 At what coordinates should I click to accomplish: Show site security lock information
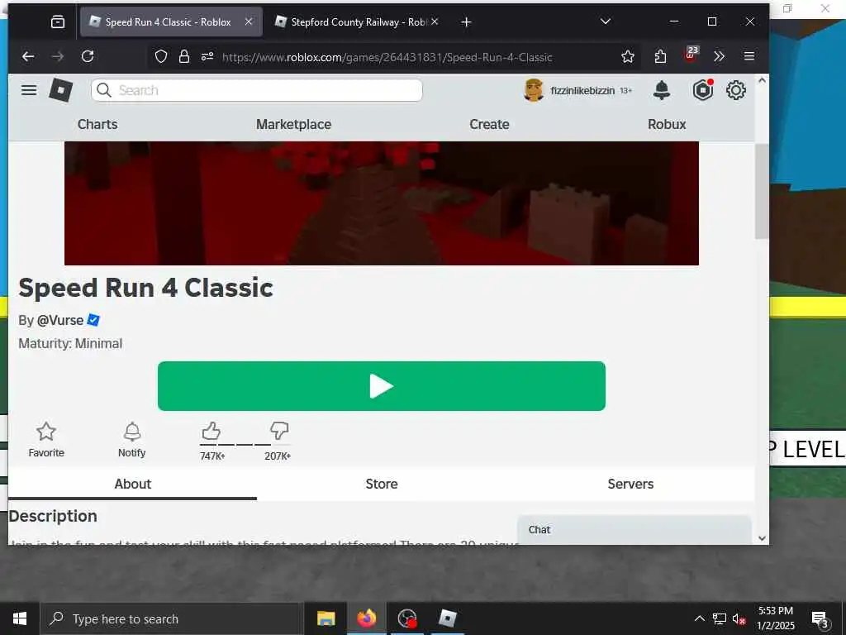pos(184,57)
